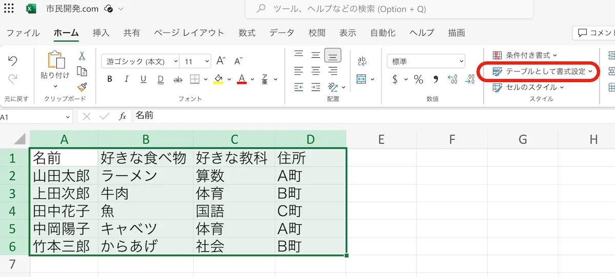This screenshot has height=277, width=615.
Task: Toggle Bold formatting
Action: pyautogui.click(x=110, y=79)
